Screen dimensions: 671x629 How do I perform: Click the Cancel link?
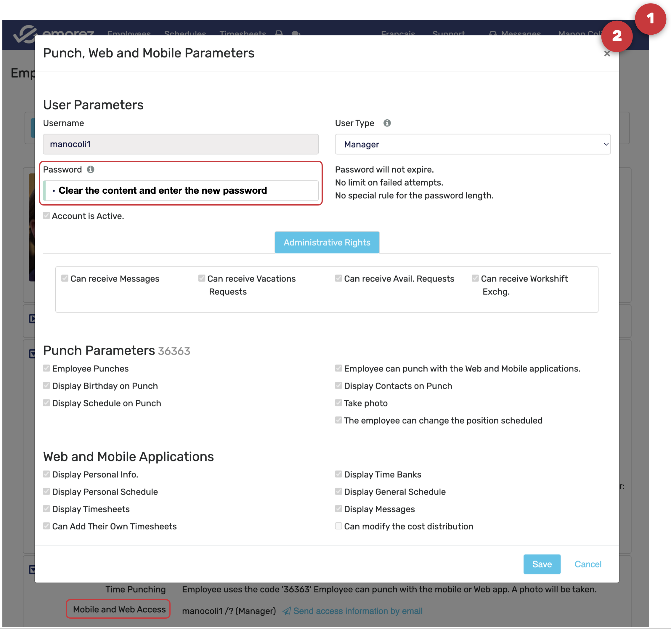pyautogui.click(x=587, y=564)
